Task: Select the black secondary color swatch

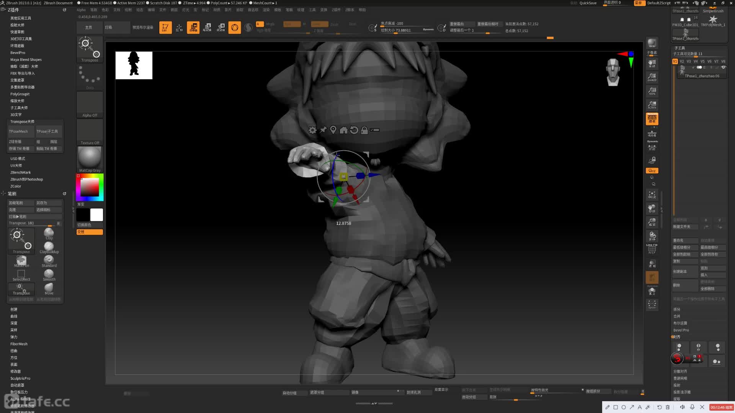Action: click(83, 215)
